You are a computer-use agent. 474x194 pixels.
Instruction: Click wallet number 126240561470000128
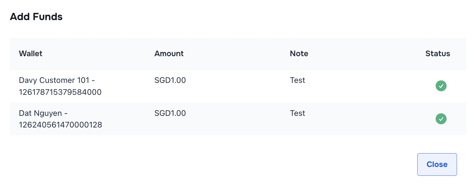[60, 125]
